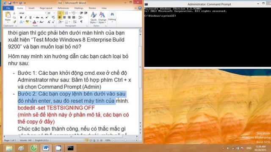The height and width of the screenshot is (152, 271).
Task: Toggle Show/Hide paragraph marks
Action: pos(81,22)
